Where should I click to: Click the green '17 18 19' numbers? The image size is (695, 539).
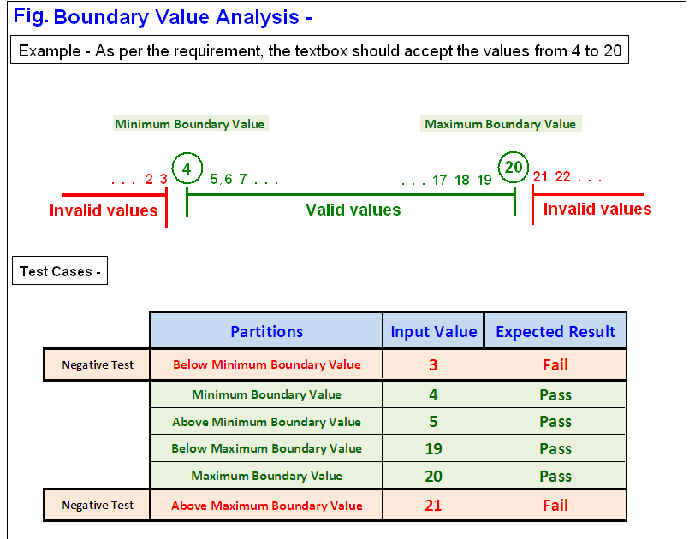[x=462, y=180]
